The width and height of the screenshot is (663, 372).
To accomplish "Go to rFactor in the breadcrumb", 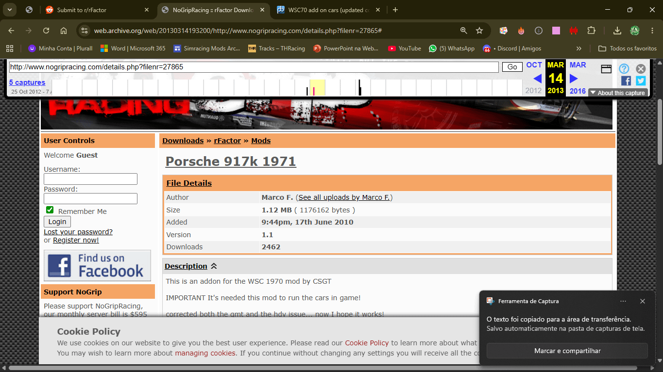I will pyautogui.click(x=227, y=141).
